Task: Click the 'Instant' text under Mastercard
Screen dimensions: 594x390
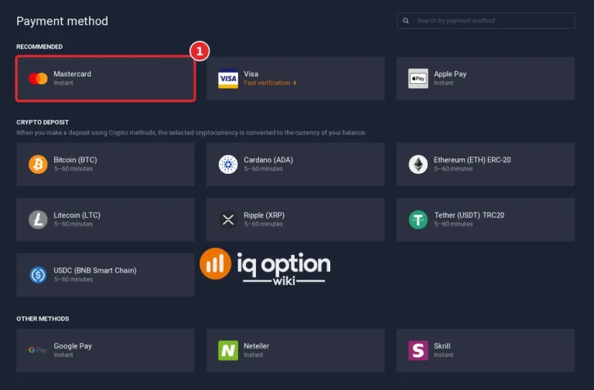Action: 63,83
